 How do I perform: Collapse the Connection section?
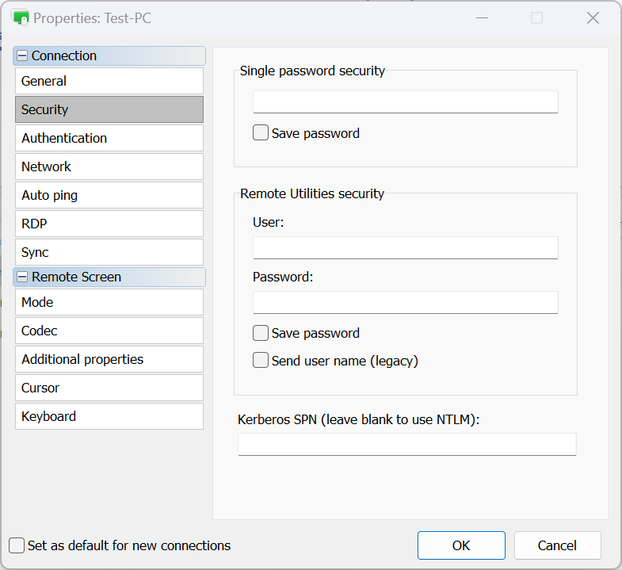point(22,56)
